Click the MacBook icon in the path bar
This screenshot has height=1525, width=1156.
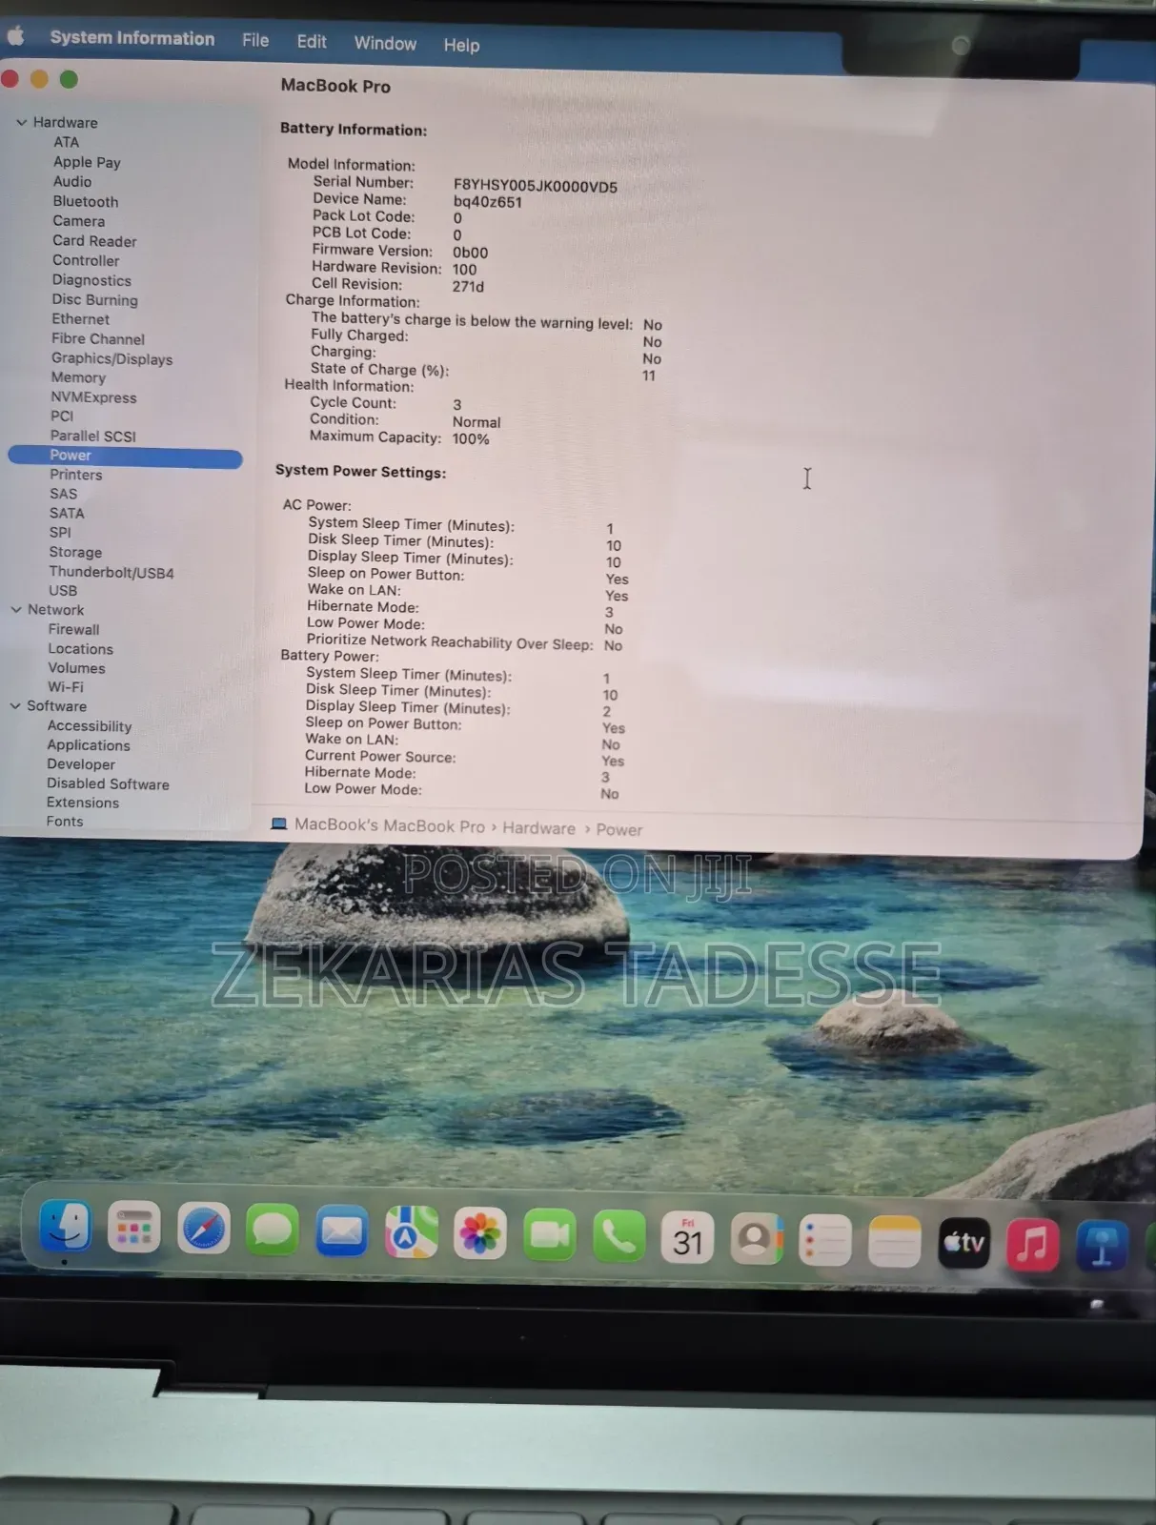tap(278, 823)
